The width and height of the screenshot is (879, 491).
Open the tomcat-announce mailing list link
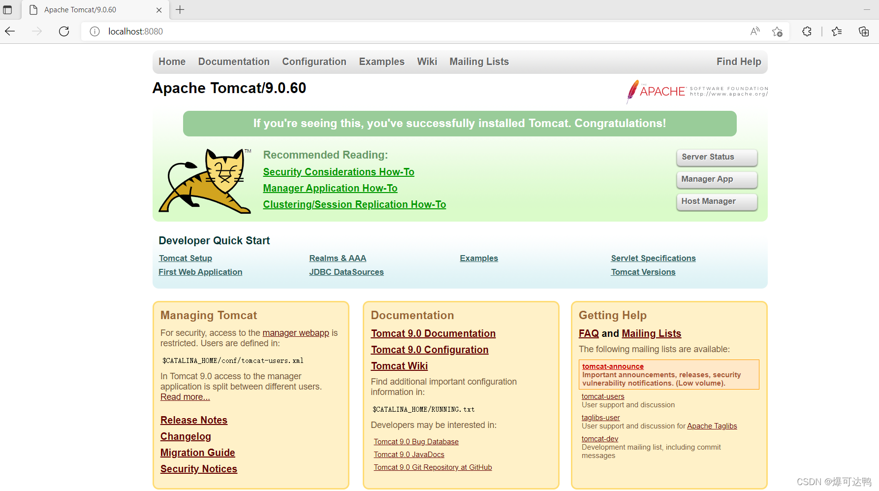tap(613, 366)
